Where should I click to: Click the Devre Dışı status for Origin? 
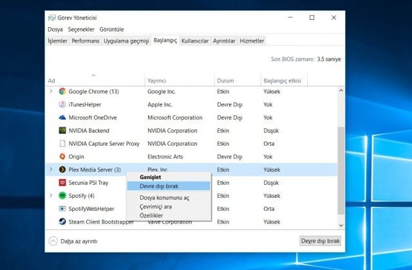[x=229, y=157]
